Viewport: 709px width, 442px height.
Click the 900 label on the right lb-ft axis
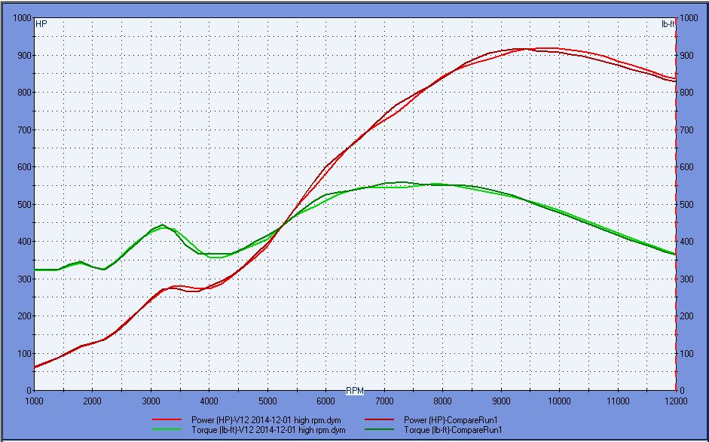point(689,56)
